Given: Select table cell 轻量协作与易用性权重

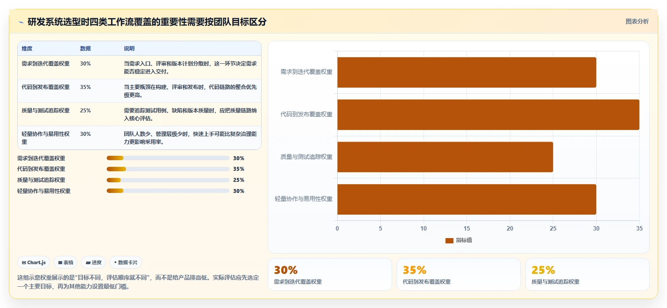Looking at the screenshot, I should click(46, 138).
